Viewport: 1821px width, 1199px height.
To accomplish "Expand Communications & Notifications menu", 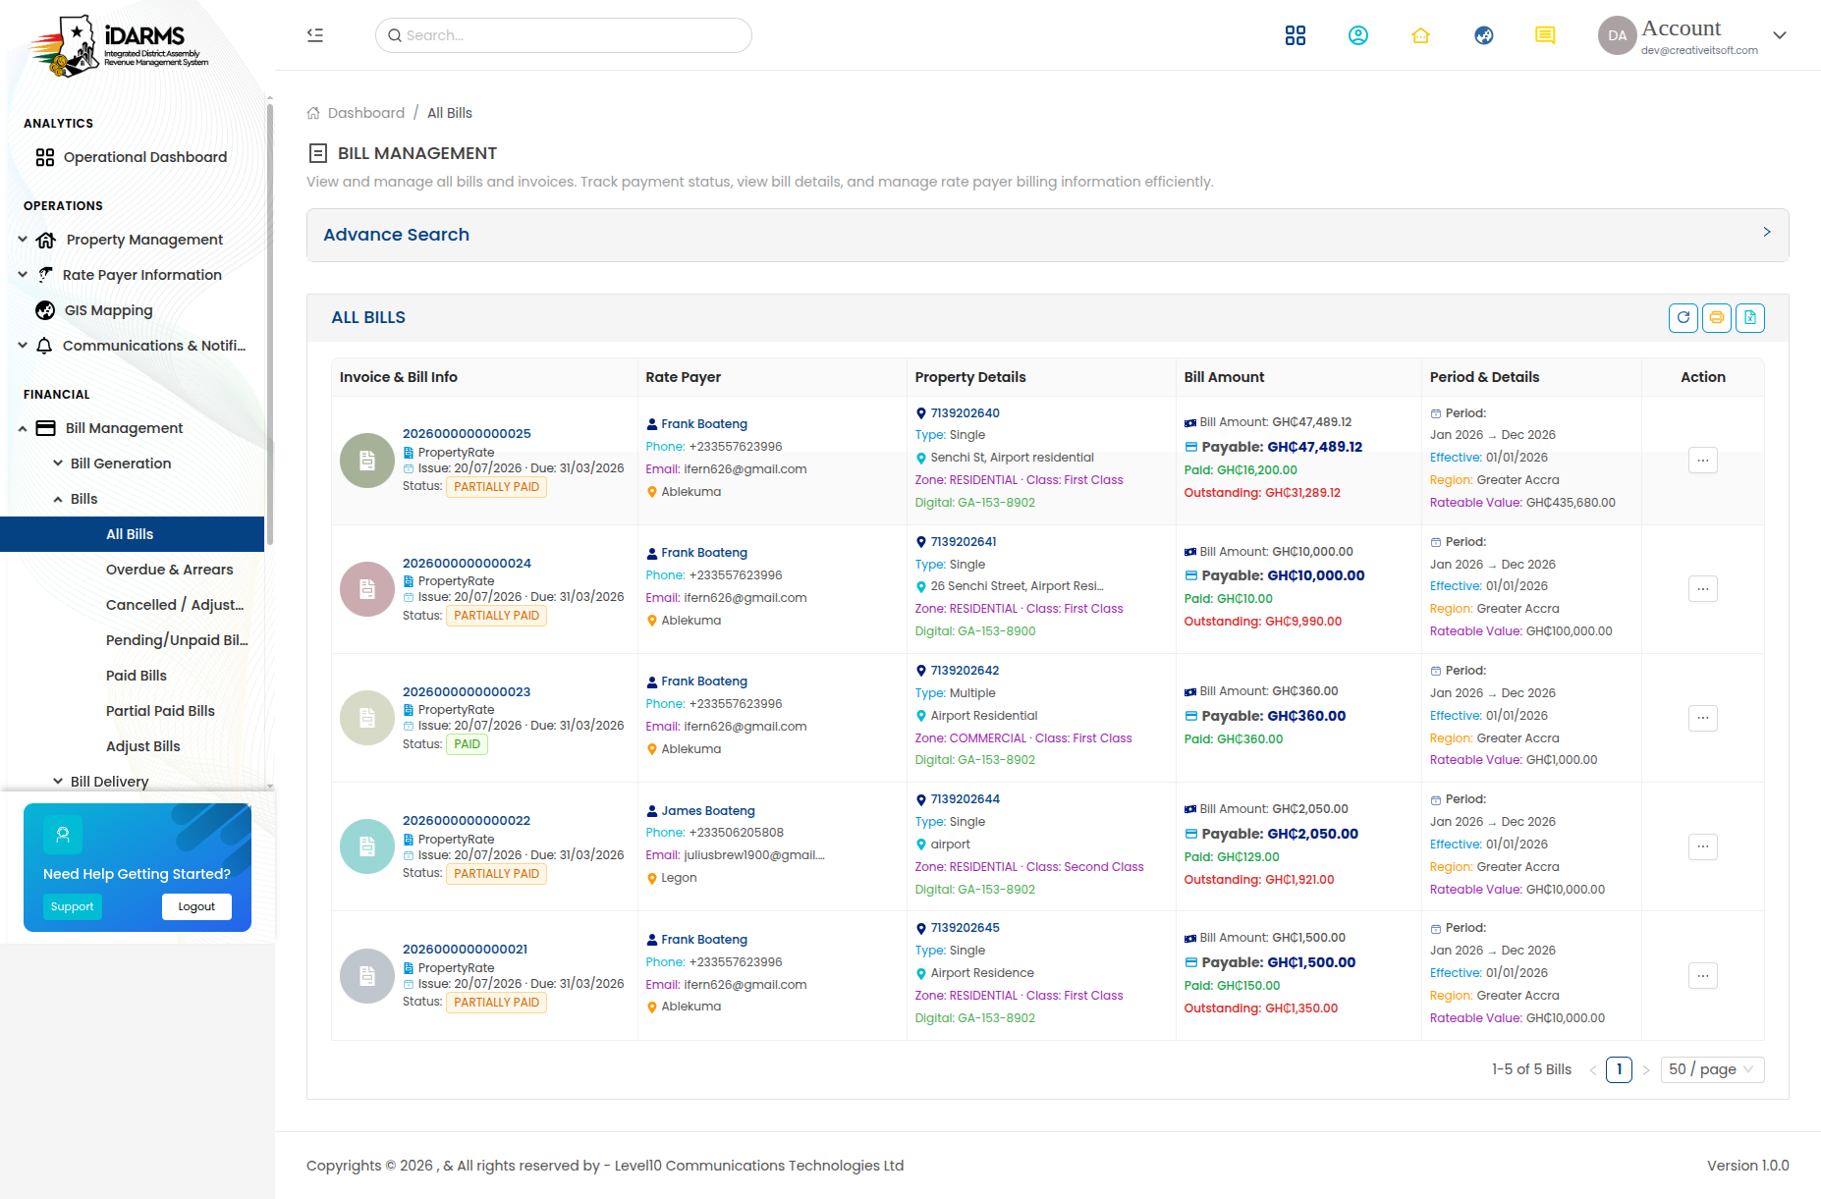I will coord(134,346).
